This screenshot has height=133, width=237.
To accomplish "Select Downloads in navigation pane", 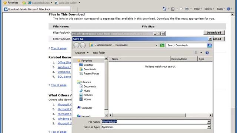I will pyautogui.click(x=87, y=69).
